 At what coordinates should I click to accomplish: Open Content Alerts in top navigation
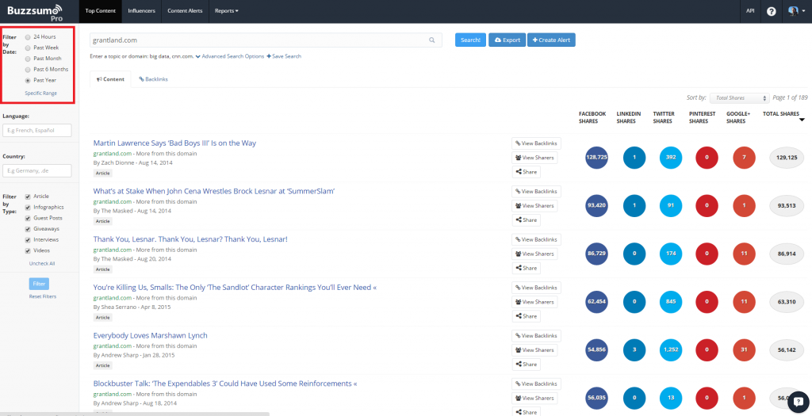point(185,11)
